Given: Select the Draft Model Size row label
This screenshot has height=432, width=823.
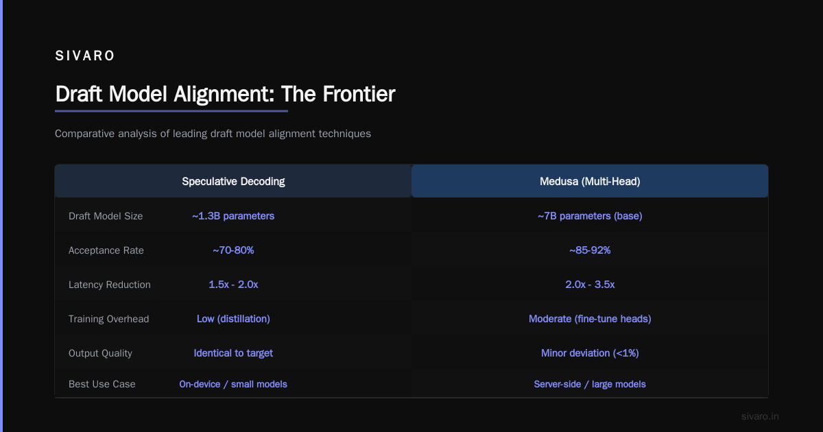Looking at the screenshot, I should click(x=106, y=216).
